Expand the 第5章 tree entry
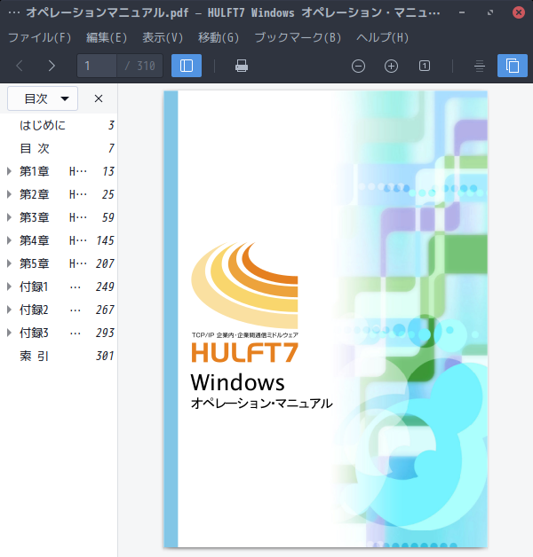Image resolution: width=533 pixels, height=557 pixels. [9, 263]
